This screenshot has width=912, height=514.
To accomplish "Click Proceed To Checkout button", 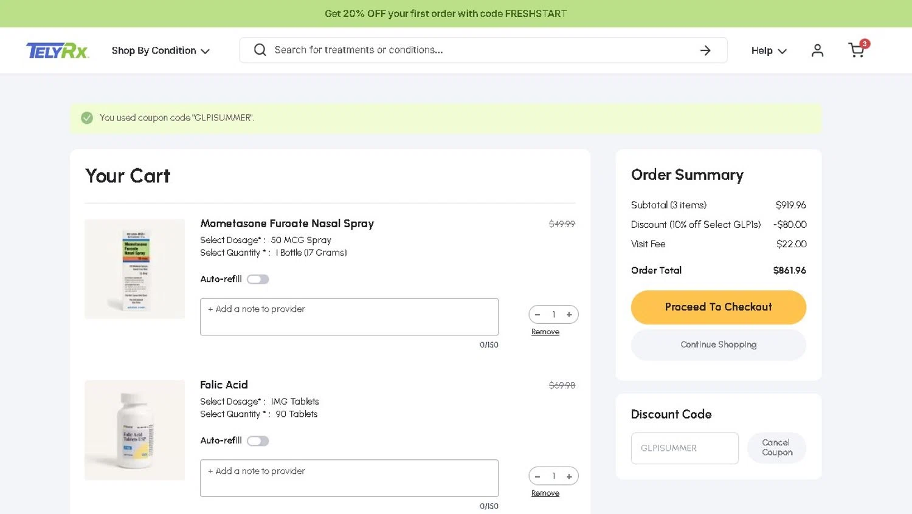I will tap(719, 307).
